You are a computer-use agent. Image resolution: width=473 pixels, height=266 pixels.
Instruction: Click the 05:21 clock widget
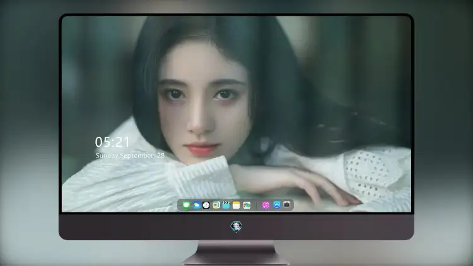[112, 142]
